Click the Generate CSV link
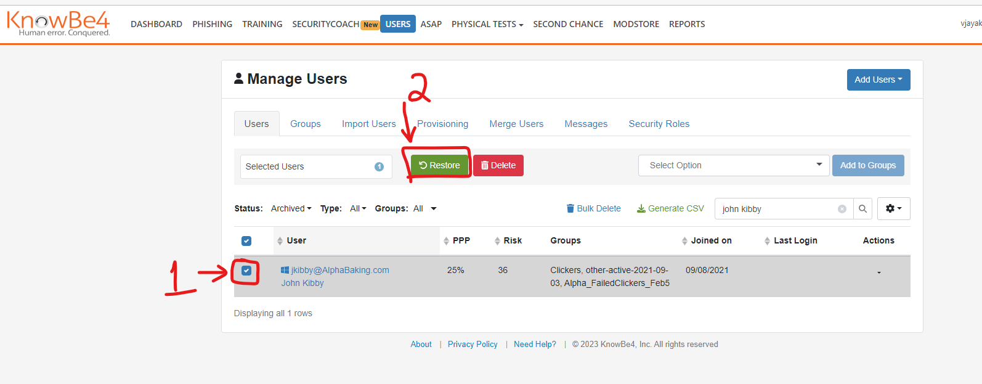The image size is (982, 384). point(670,208)
